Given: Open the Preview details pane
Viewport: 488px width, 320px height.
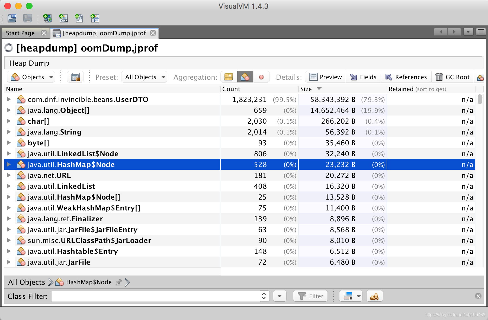Looking at the screenshot, I should 325,77.
